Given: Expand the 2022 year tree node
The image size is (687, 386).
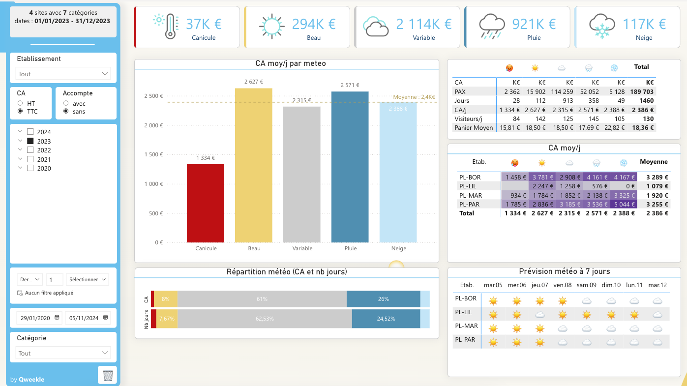Looking at the screenshot, I should pos(20,150).
